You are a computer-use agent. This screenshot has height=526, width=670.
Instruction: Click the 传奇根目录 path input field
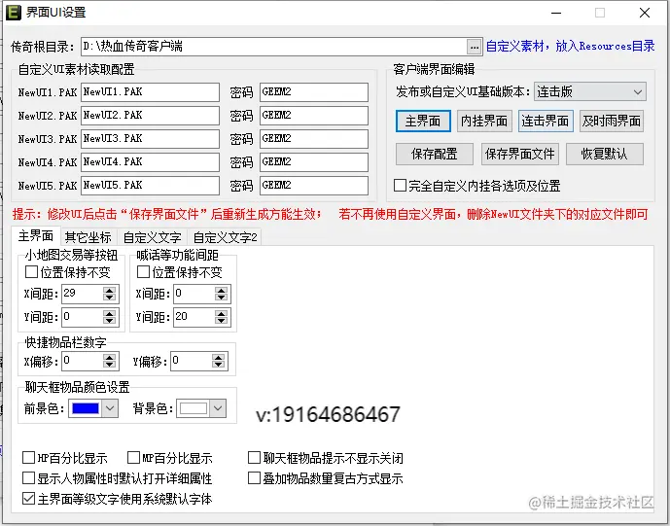pos(274,47)
